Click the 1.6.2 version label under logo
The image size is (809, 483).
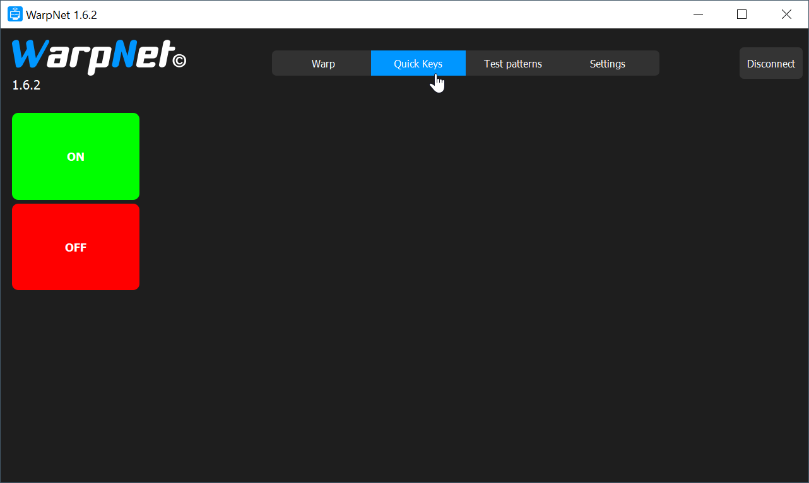click(x=27, y=85)
